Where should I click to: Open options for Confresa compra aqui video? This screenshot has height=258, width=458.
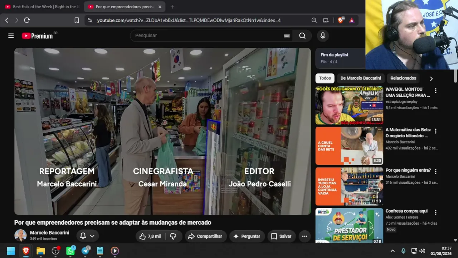pyautogui.click(x=435, y=212)
